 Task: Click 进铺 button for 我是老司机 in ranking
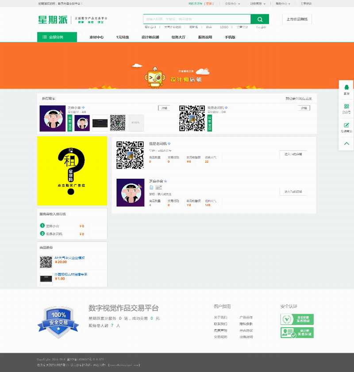click(304, 108)
